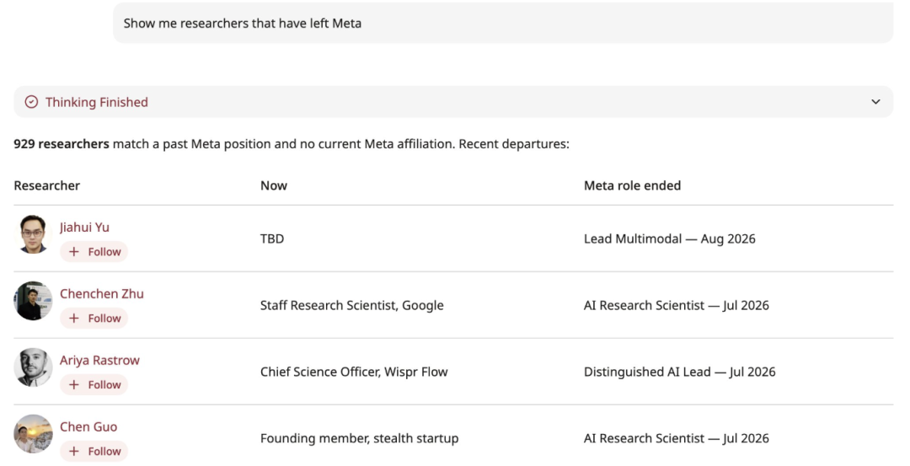Open Chenchen Zhu's profile link
The width and height of the screenshot is (910, 466).
click(x=102, y=293)
